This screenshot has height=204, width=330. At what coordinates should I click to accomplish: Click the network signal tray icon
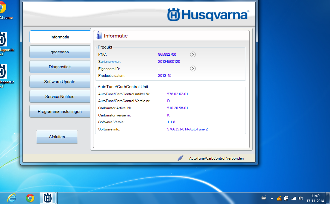294,198
